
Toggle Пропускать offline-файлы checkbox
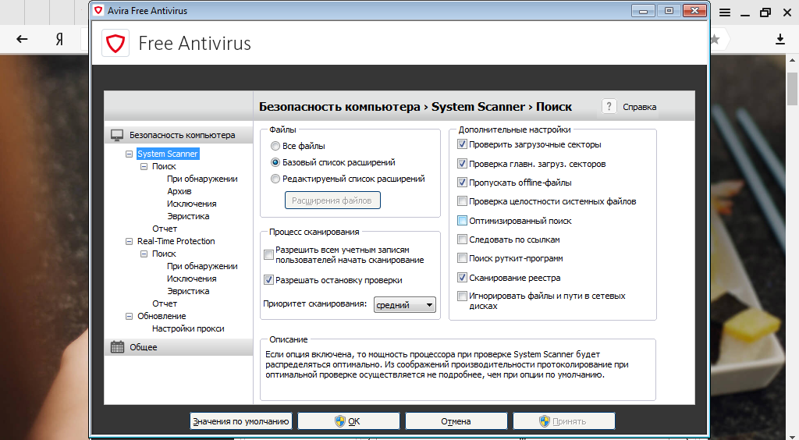[x=462, y=182]
